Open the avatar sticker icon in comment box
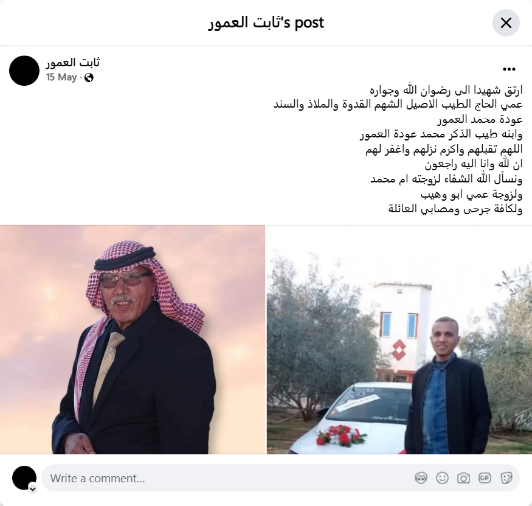 tap(421, 478)
